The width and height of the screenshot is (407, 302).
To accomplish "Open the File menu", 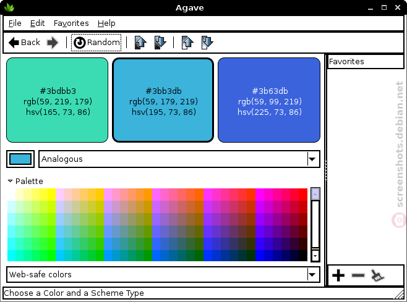I will point(15,23).
